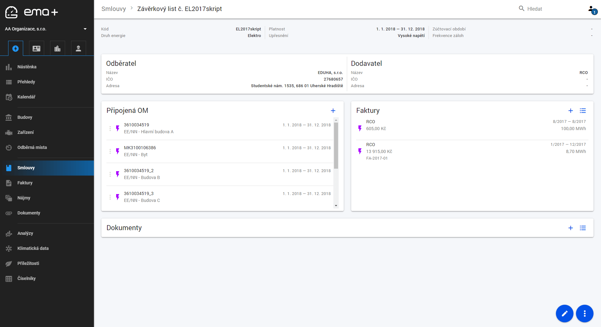Open the floating more-options menu button
Viewport: 601px width, 327px height.
point(584,314)
